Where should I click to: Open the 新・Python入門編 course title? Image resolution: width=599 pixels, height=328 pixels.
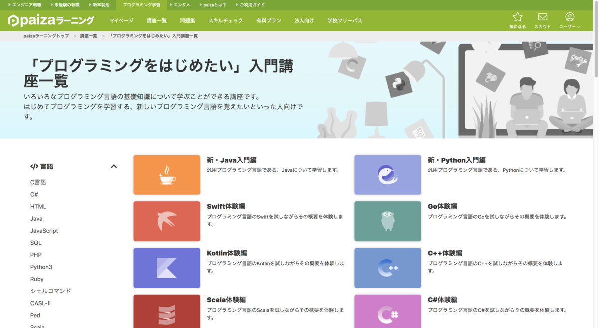click(x=457, y=160)
